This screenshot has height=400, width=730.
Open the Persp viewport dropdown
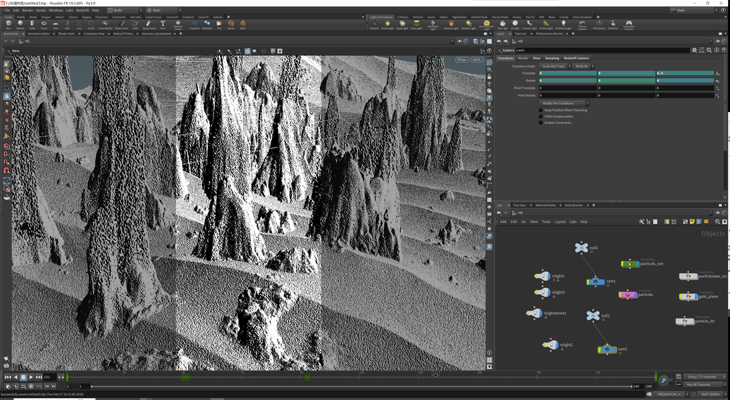click(462, 60)
